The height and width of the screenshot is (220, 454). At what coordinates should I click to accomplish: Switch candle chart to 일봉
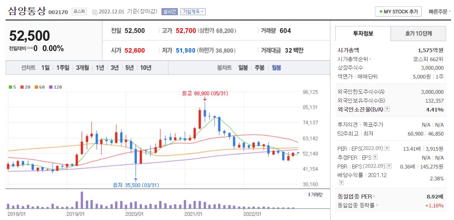[243, 67]
